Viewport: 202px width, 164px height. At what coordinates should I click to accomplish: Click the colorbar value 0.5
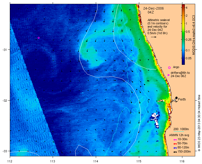tap(188, 32)
